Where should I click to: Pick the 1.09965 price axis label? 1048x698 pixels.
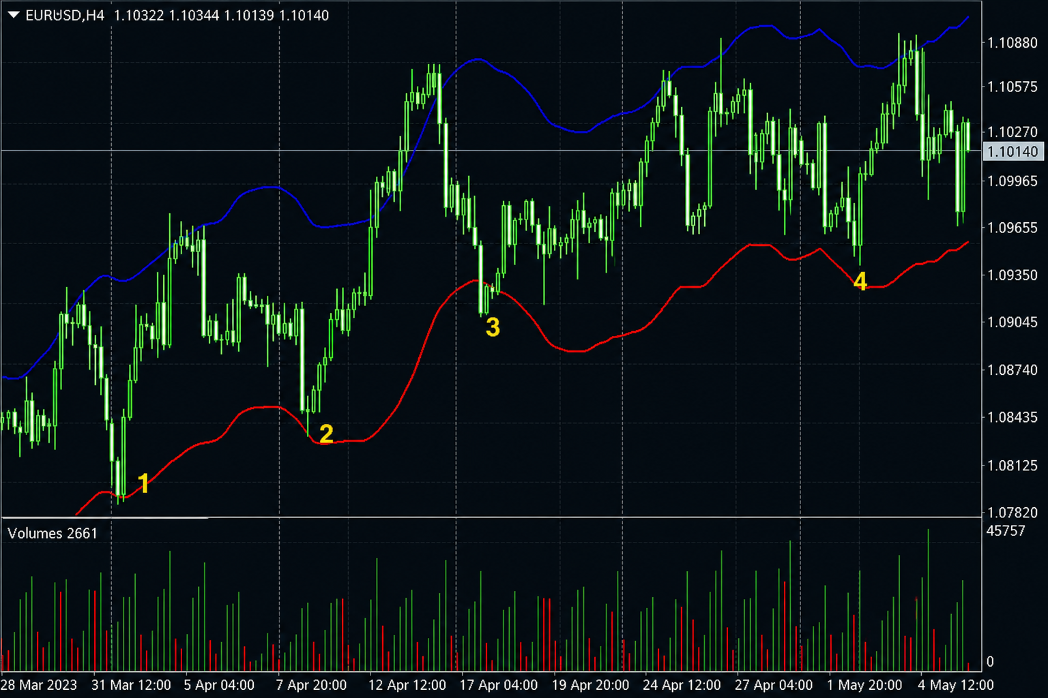click(1013, 181)
